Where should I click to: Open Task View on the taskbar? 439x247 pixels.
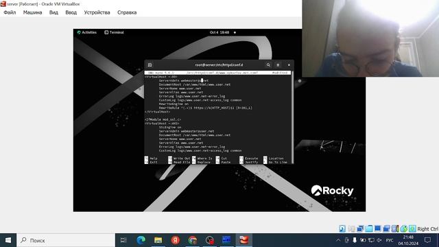(123, 240)
